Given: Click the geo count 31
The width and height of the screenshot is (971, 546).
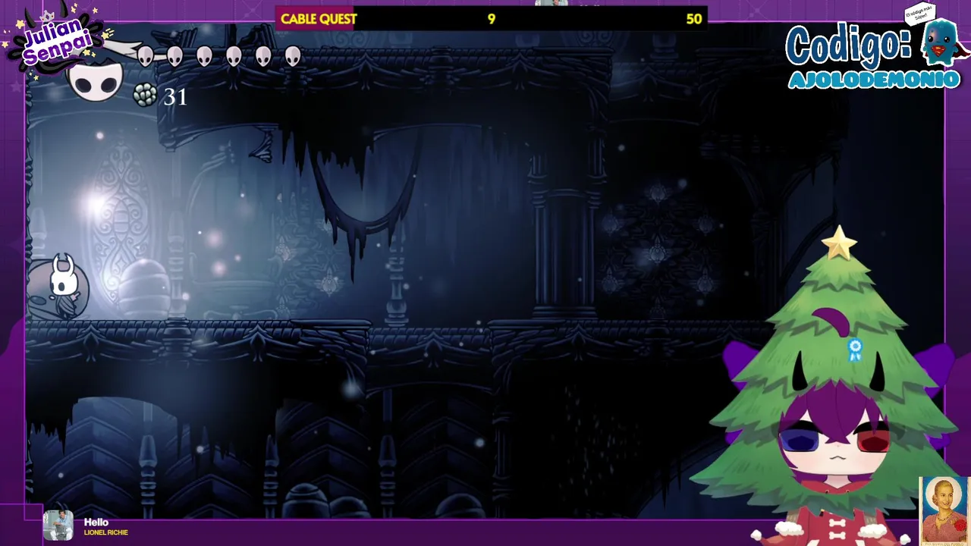Looking at the screenshot, I should 175,97.
